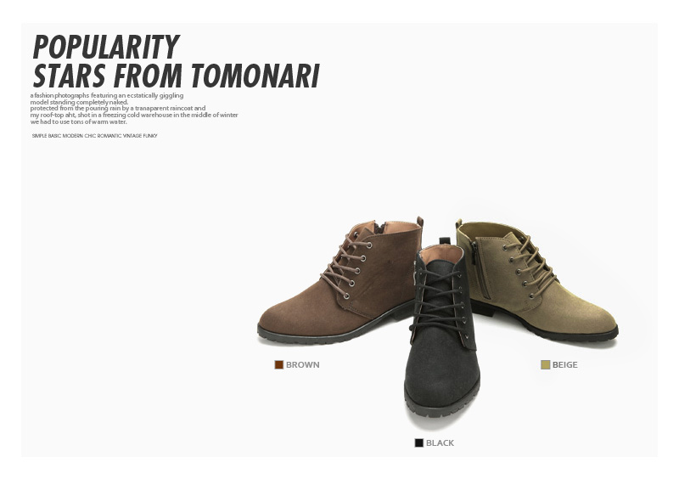
Task: Click the STARS FROM TOMONARI headline
Action: tap(177, 76)
